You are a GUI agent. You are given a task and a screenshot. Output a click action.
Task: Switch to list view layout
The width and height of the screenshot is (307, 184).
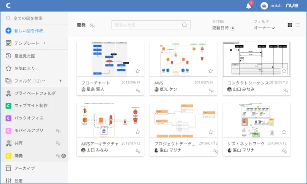coord(298,25)
